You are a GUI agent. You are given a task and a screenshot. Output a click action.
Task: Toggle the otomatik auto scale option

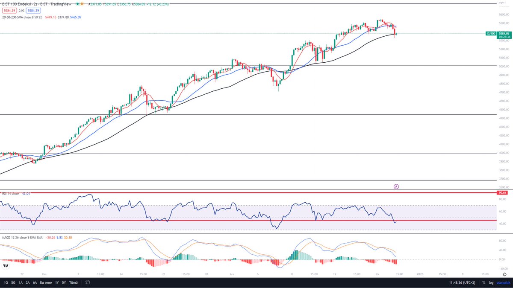[x=503, y=282]
